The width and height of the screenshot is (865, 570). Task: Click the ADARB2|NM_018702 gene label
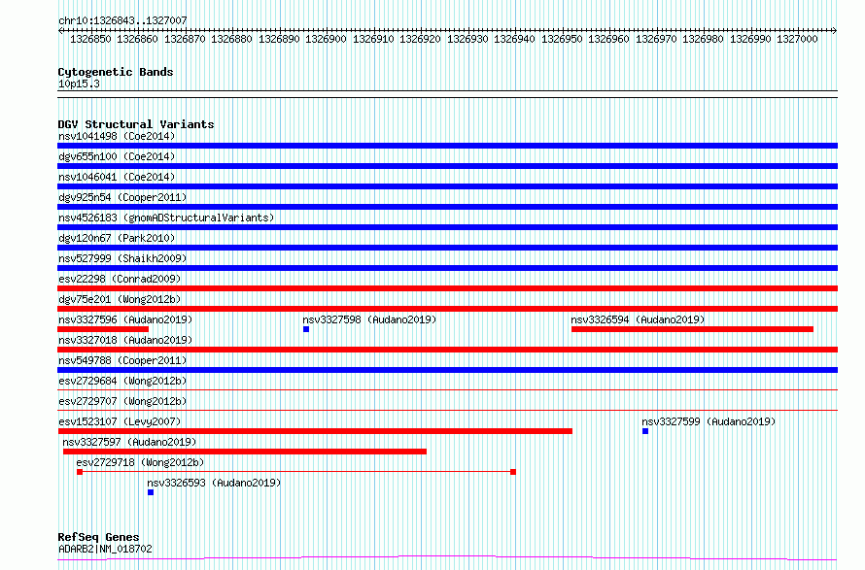(105, 549)
